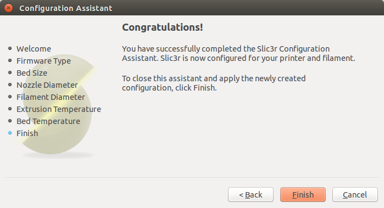The image size is (384, 208).
Task: Click the blue bullet next to Finish
Action: click(10, 133)
